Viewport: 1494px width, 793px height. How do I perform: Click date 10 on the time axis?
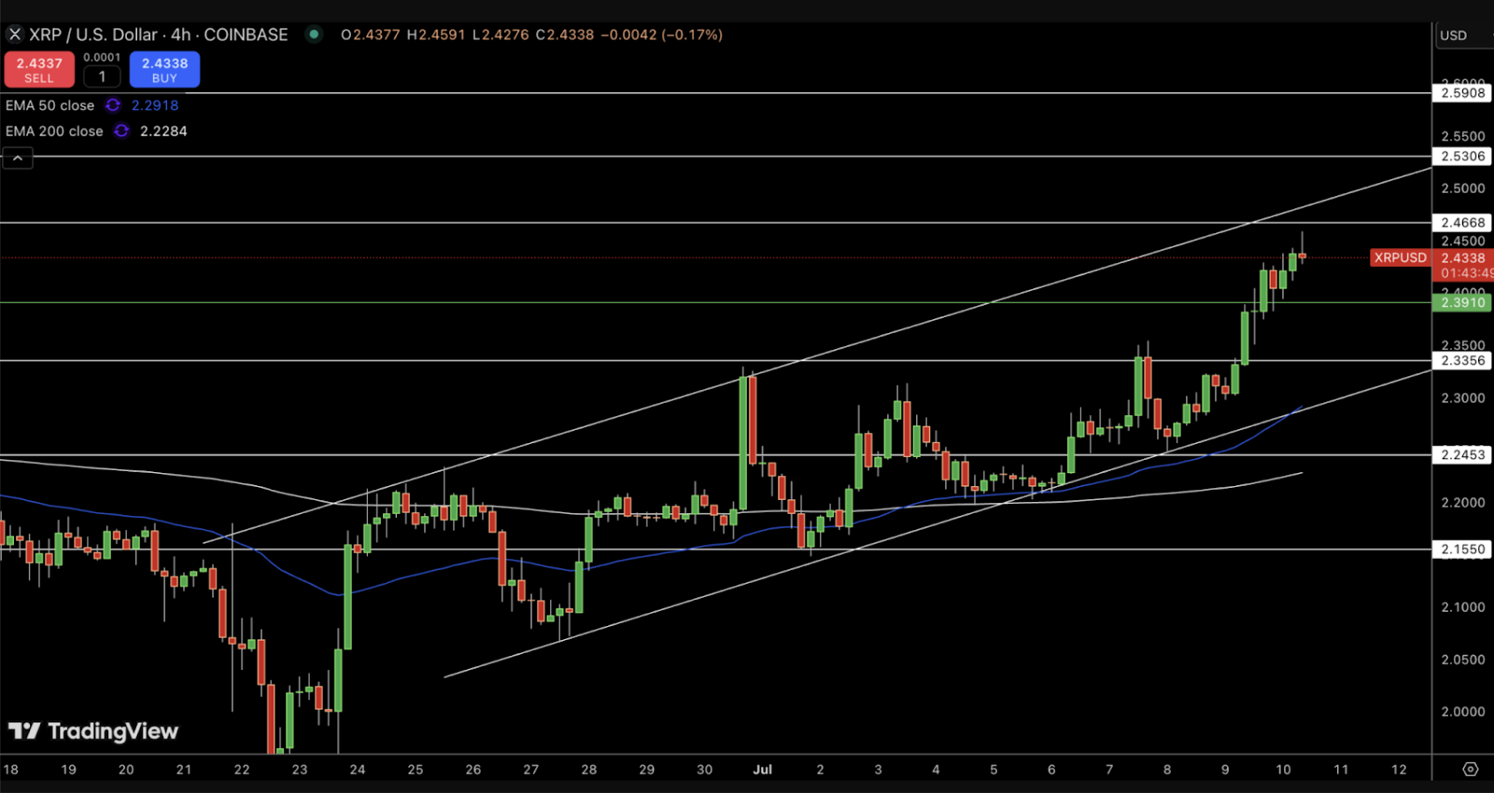[x=1283, y=770]
